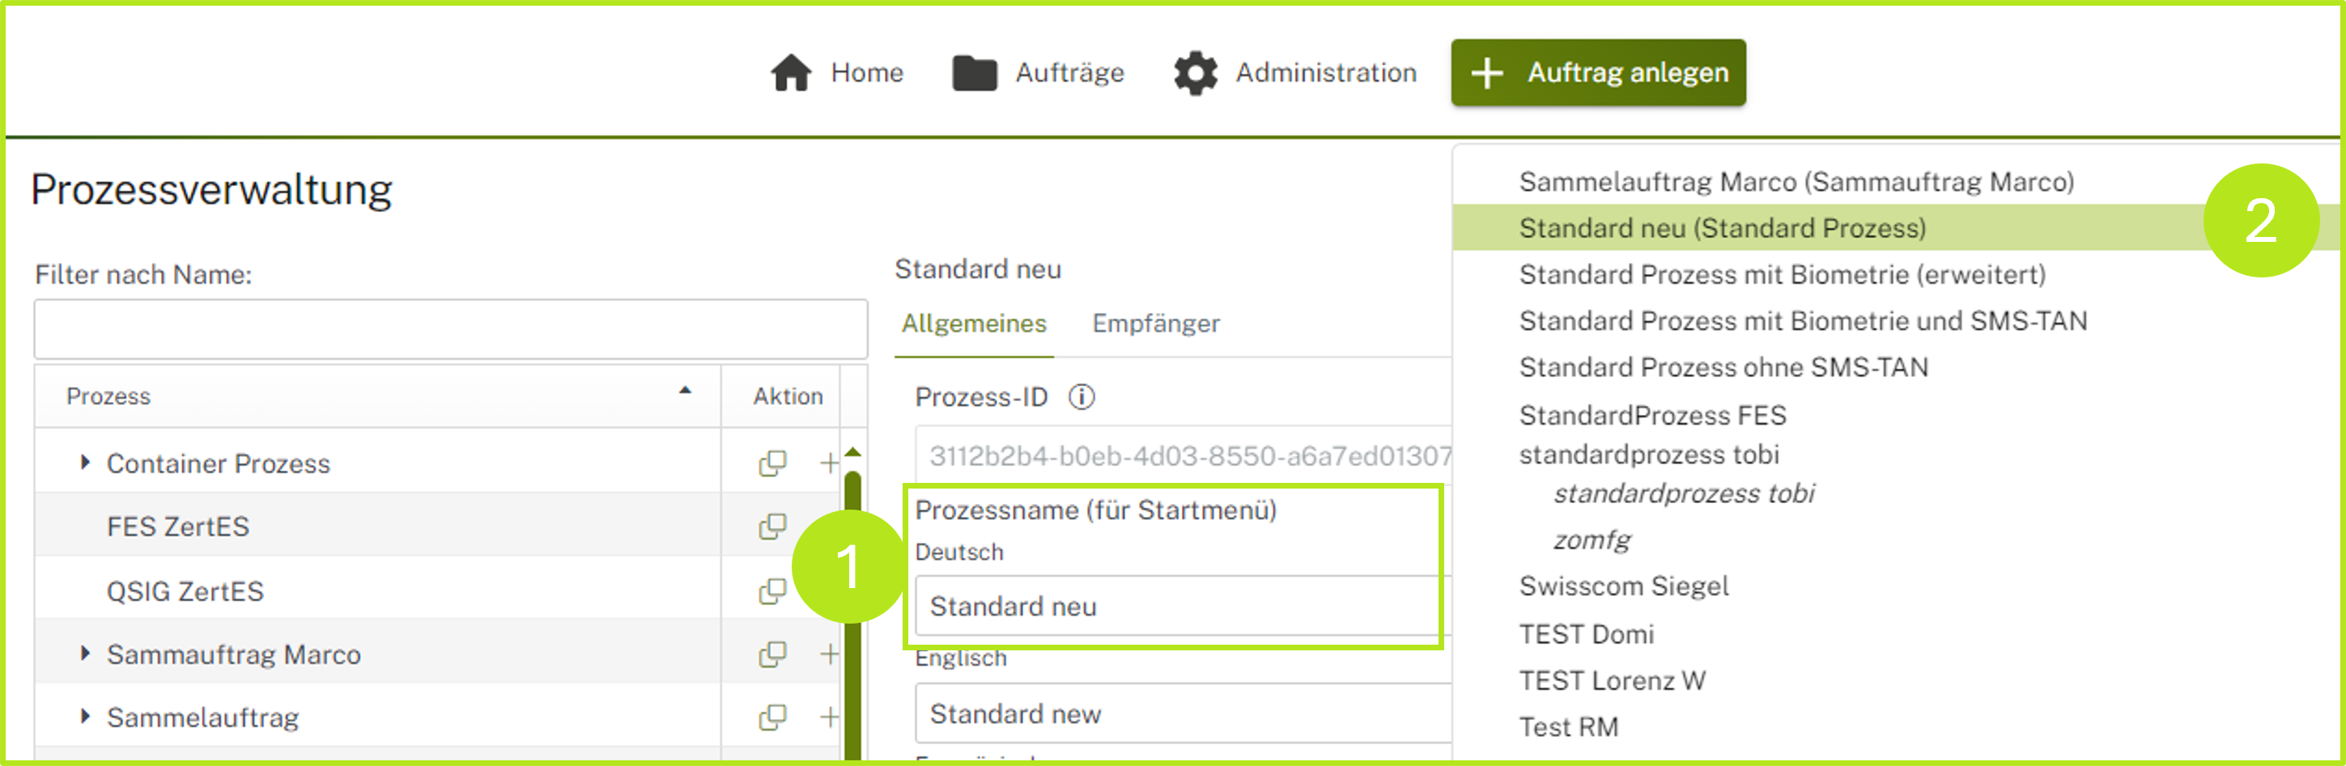Click the process list vertical scrollbar
This screenshot has height=766, width=2346.
[x=852, y=610]
